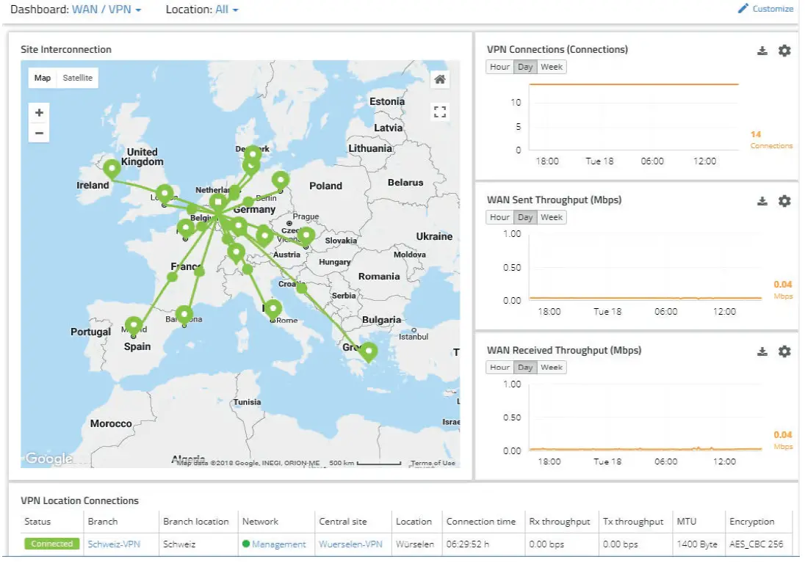805x562 pixels.
Task: Click the Customize link
Action: tap(771, 9)
